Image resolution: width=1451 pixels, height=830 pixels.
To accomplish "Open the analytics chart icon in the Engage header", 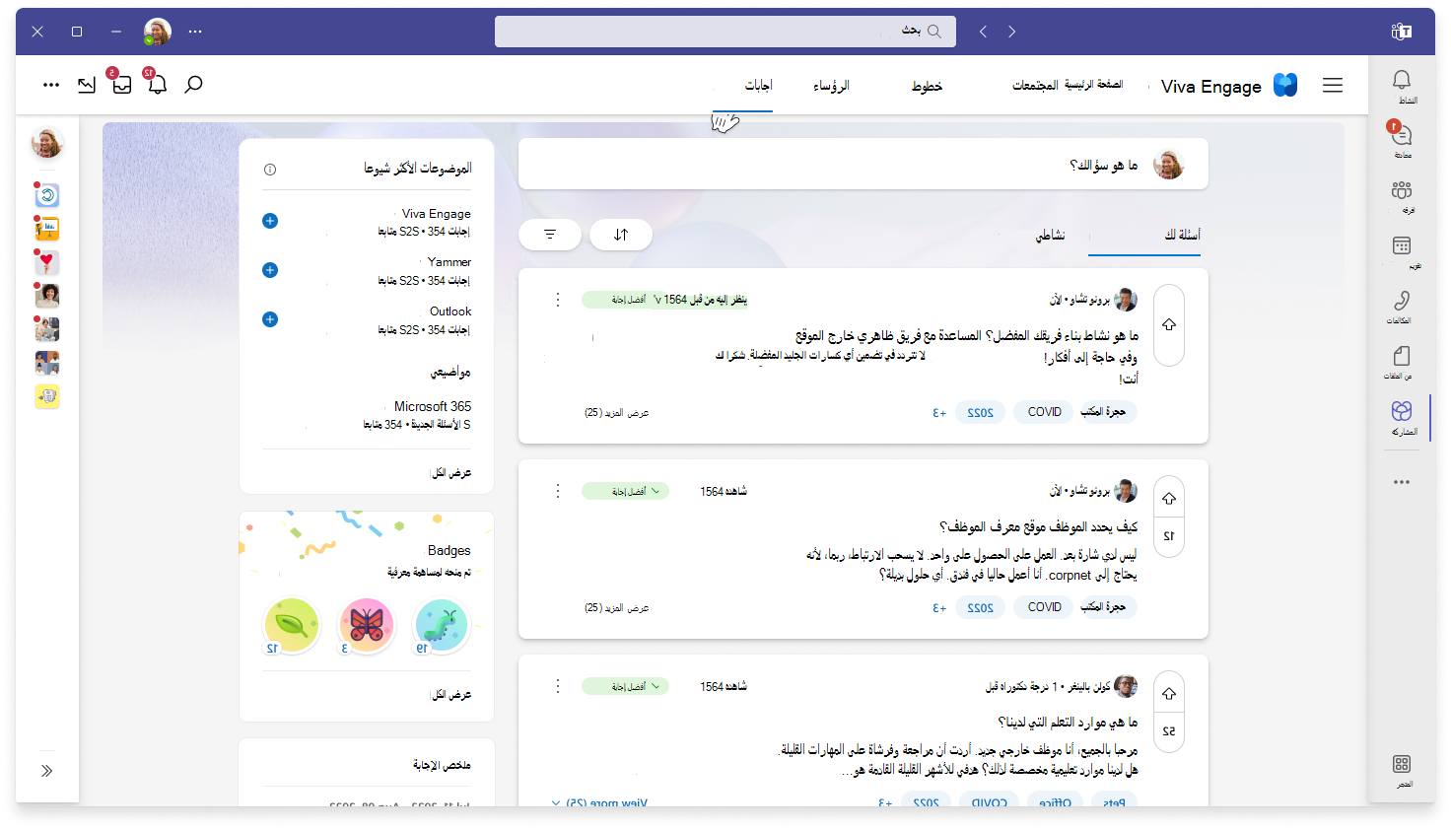I will [x=87, y=85].
